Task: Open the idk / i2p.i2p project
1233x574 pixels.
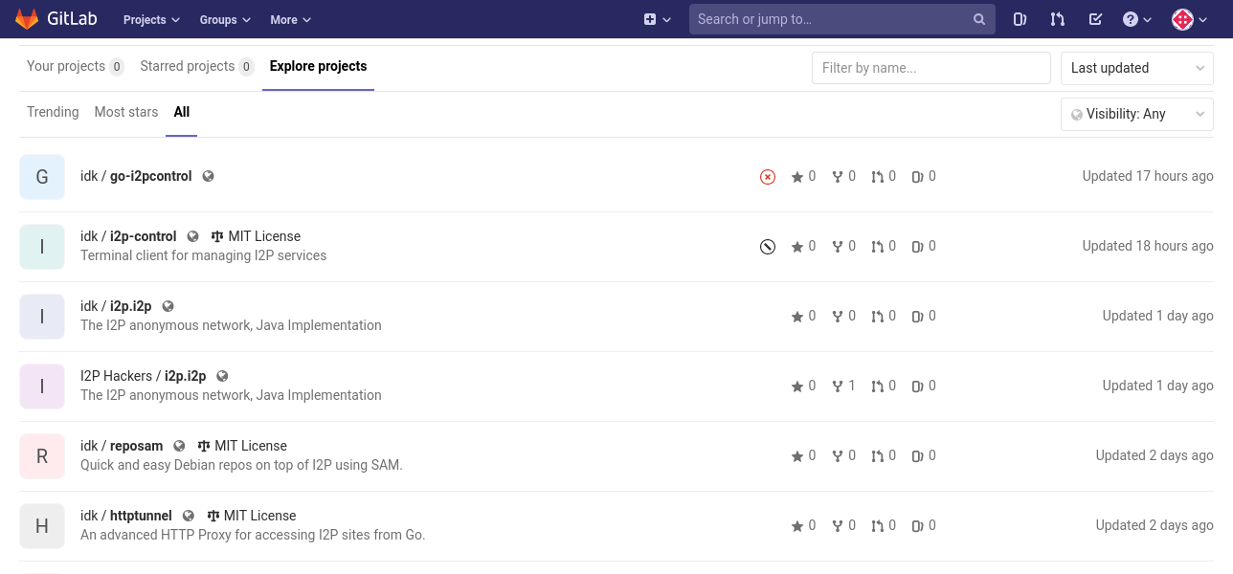Action: point(116,306)
